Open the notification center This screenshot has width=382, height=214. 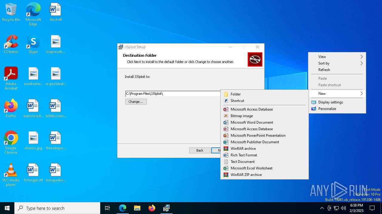click(x=372, y=208)
